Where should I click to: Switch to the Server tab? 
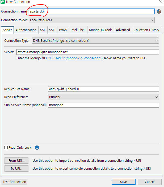click(7, 30)
